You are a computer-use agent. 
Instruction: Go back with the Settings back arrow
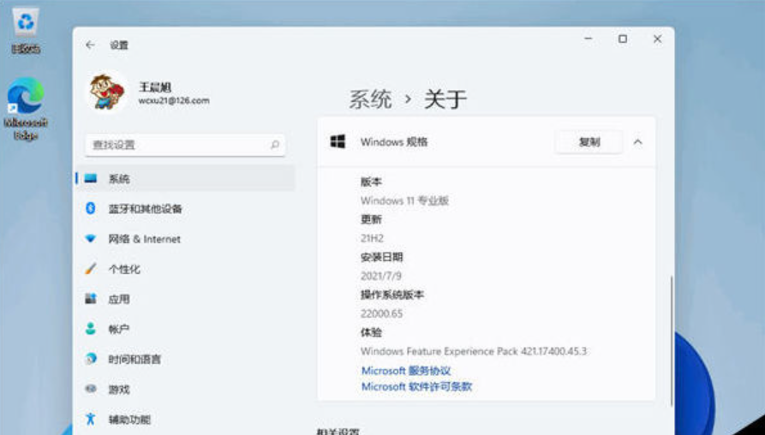point(90,45)
